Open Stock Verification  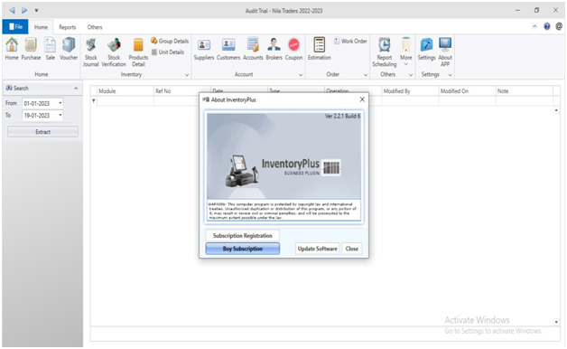pos(114,52)
